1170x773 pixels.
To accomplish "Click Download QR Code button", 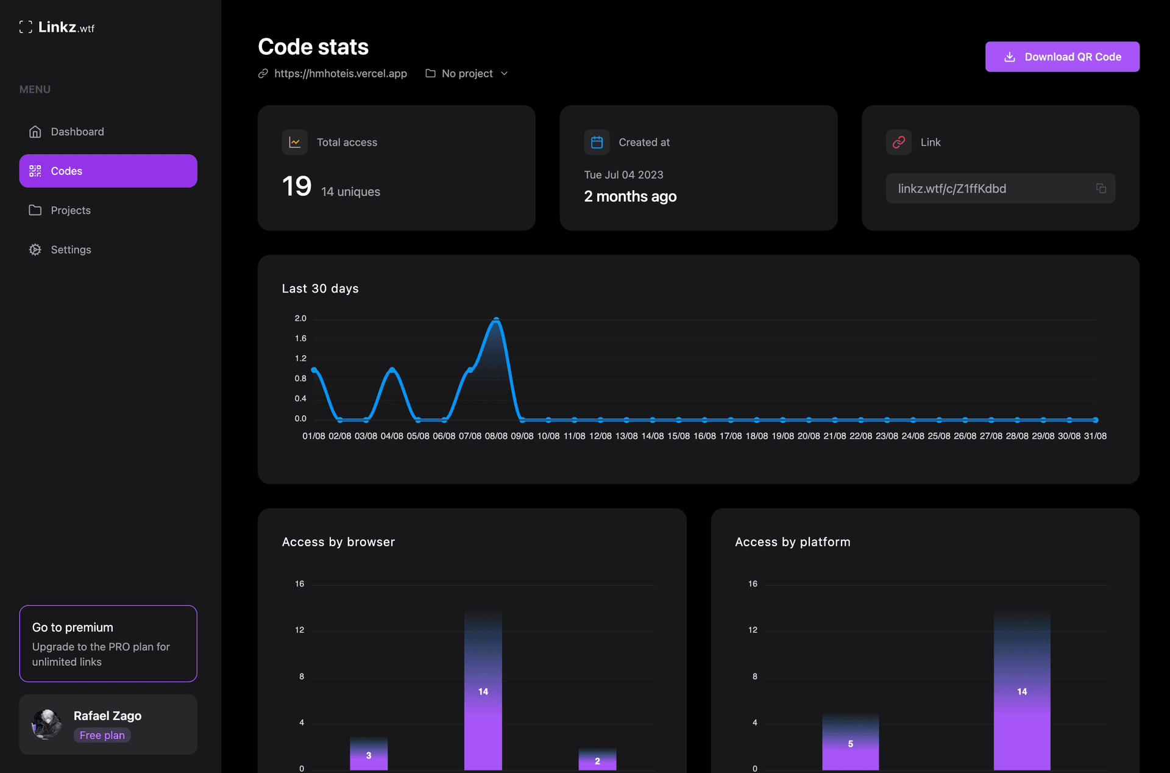I will [x=1062, y=57].
